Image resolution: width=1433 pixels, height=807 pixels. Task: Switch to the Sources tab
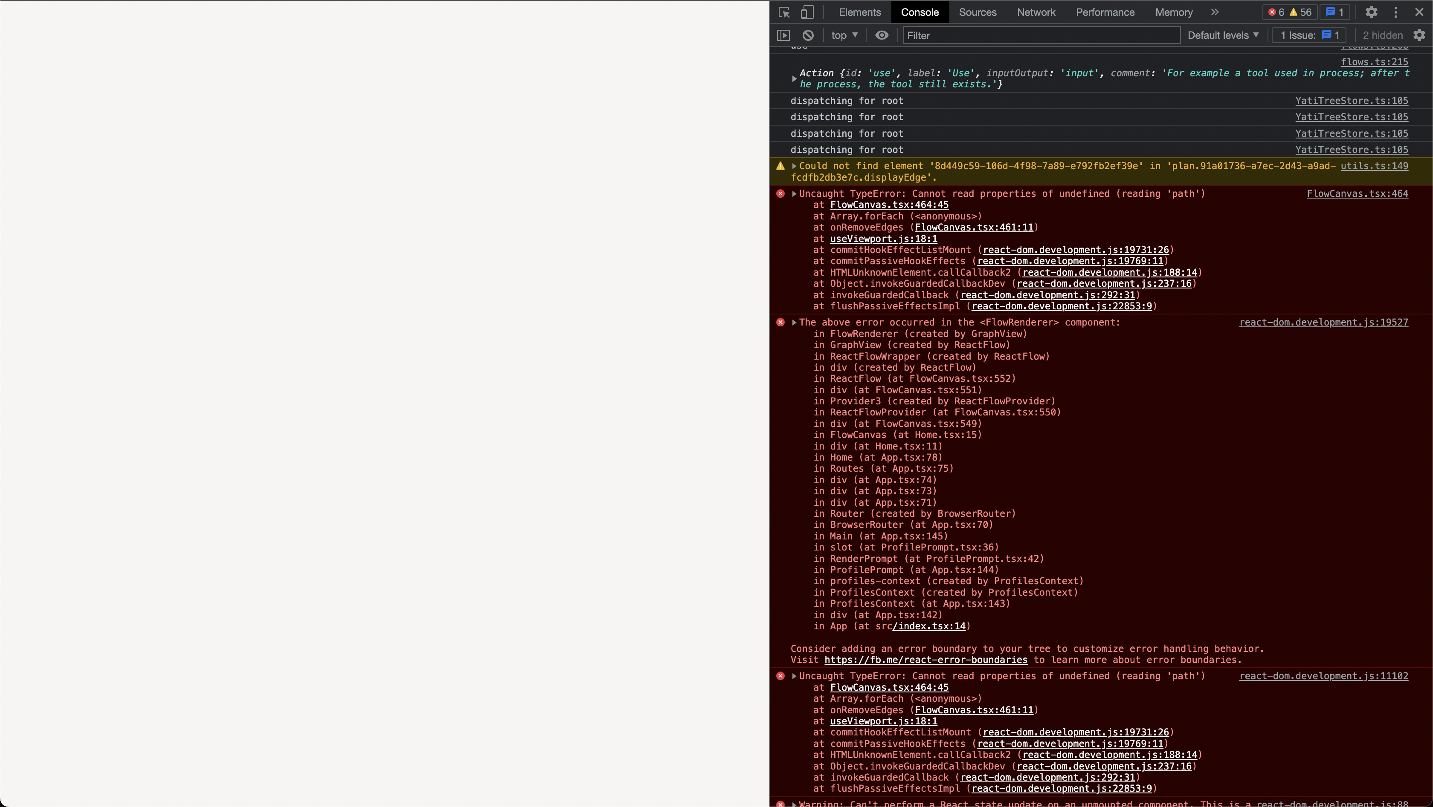978,12
